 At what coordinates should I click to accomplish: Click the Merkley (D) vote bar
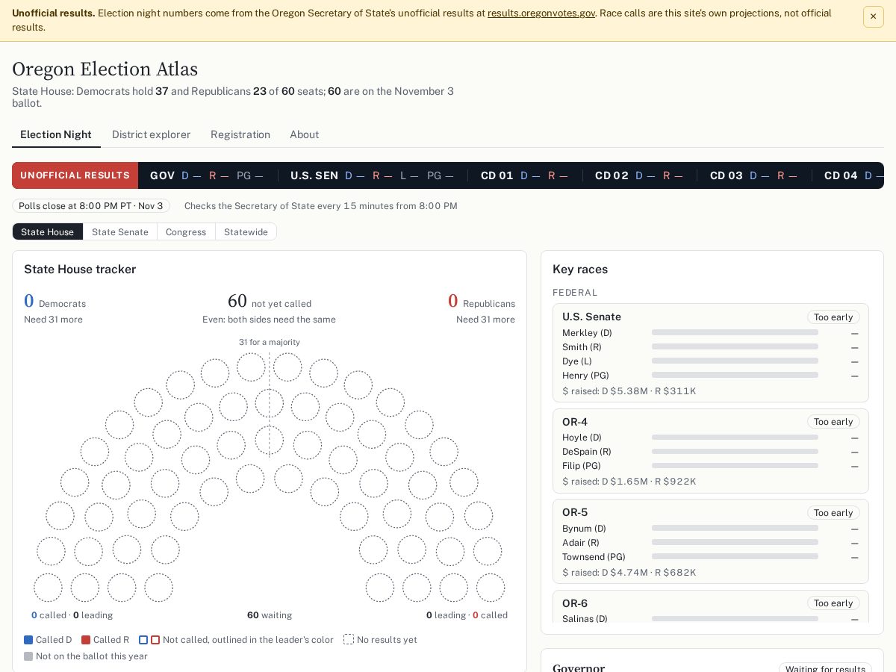pyautogui.click(x=735, y=333)
